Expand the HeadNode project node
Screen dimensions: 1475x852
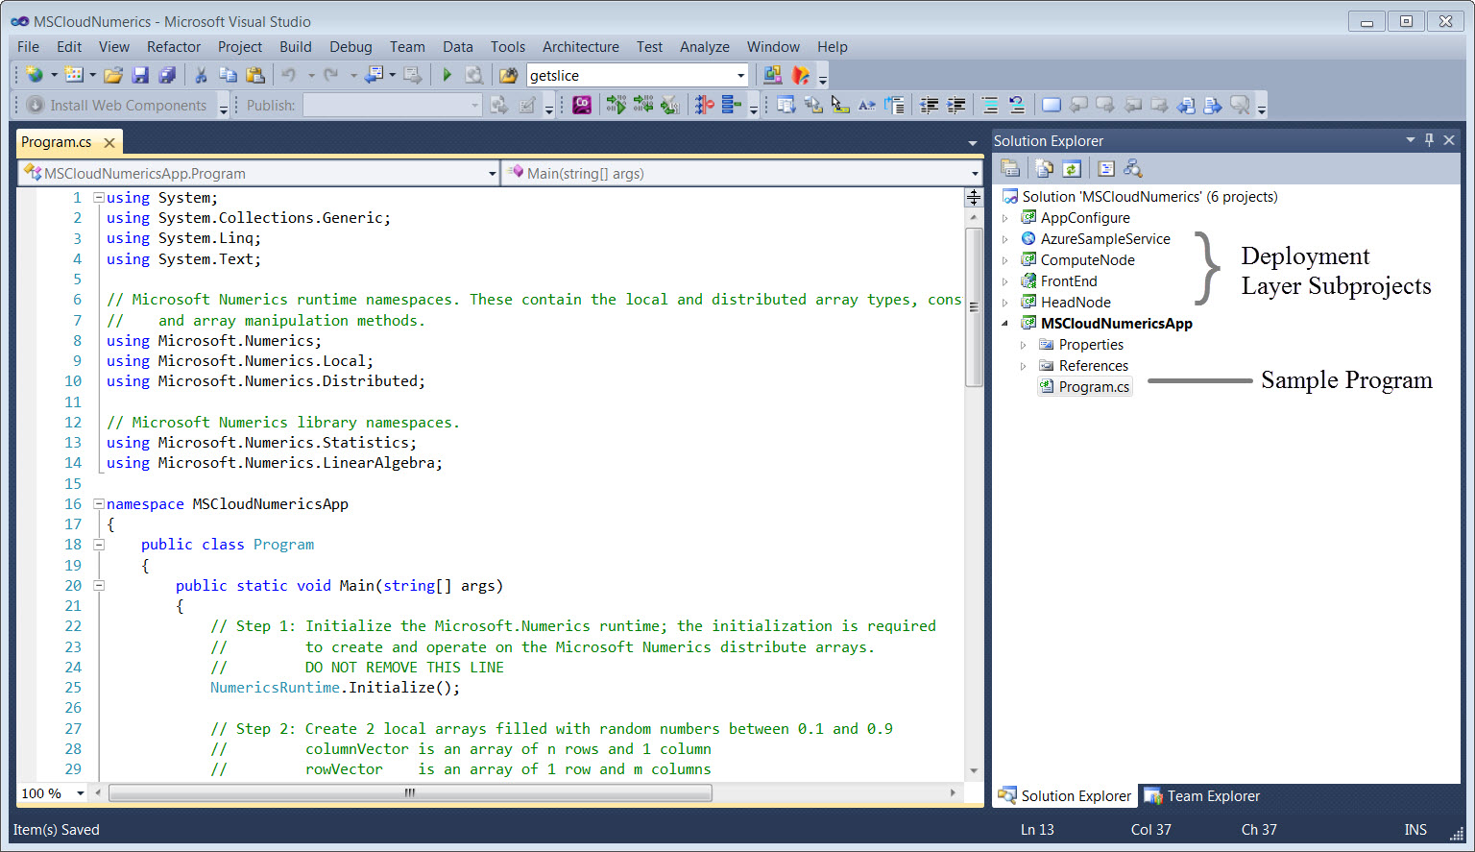[1005, 303]
